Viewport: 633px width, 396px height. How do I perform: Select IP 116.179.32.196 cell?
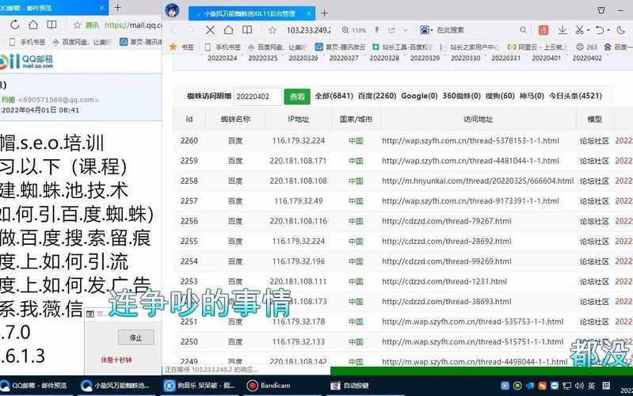pyautogui.click(x=299, y=261)
